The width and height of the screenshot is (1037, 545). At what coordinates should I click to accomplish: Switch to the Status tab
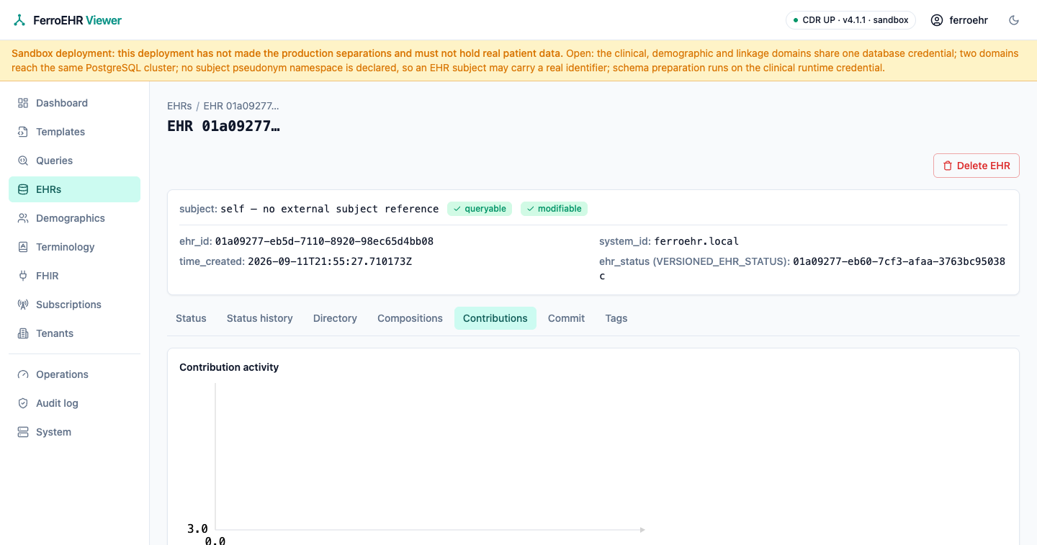(x=191, y=318)
